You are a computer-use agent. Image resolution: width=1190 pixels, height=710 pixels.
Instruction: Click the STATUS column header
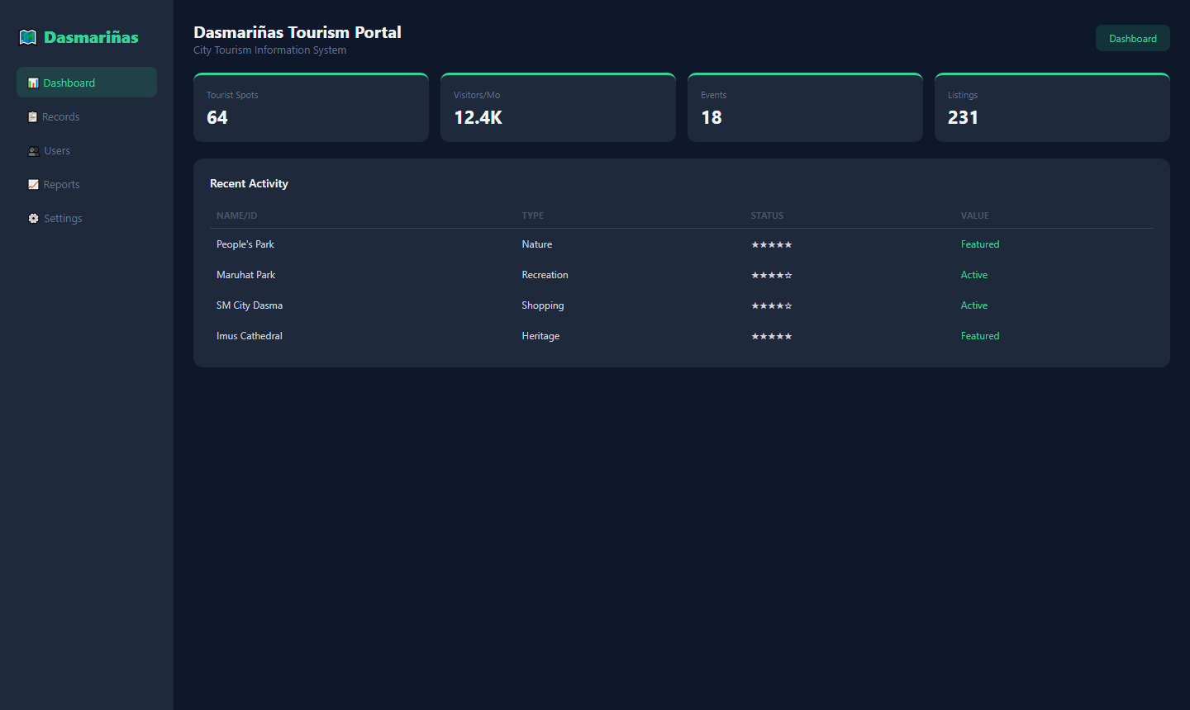(767, 215)
